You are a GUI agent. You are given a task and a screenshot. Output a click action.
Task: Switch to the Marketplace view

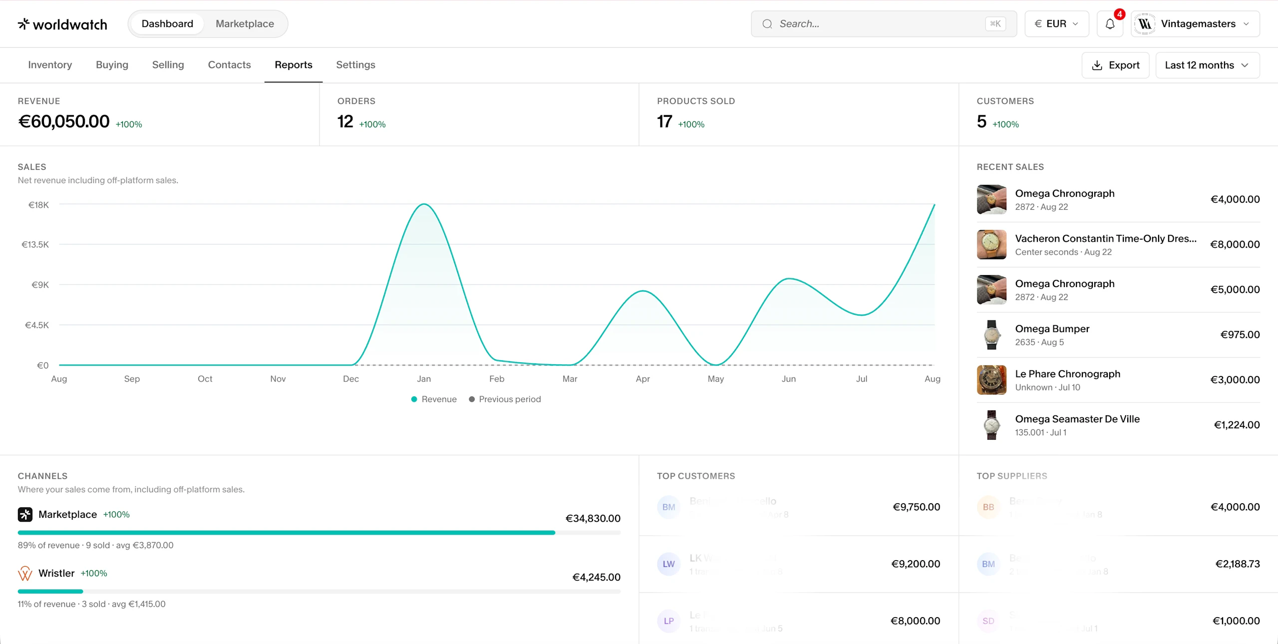(x=245, y=24)
